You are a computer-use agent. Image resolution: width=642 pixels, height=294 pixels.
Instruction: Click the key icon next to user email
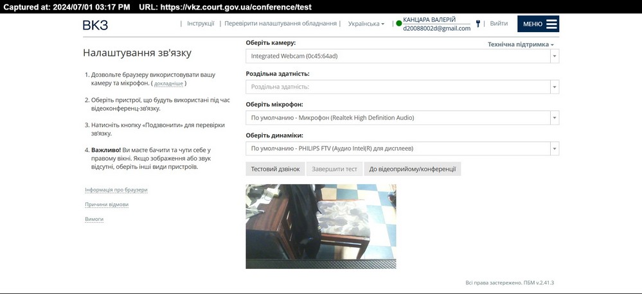478,24
